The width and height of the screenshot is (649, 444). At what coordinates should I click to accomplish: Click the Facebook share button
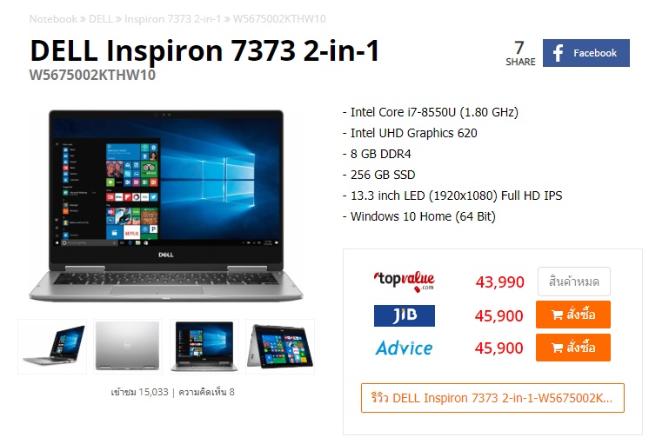[586, 53]
